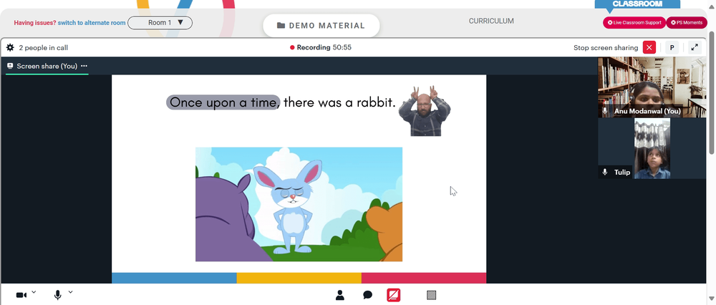Click Anu Modanwal's microphone indicator
This screenshot has height=305, width=716.
(605, 111)
